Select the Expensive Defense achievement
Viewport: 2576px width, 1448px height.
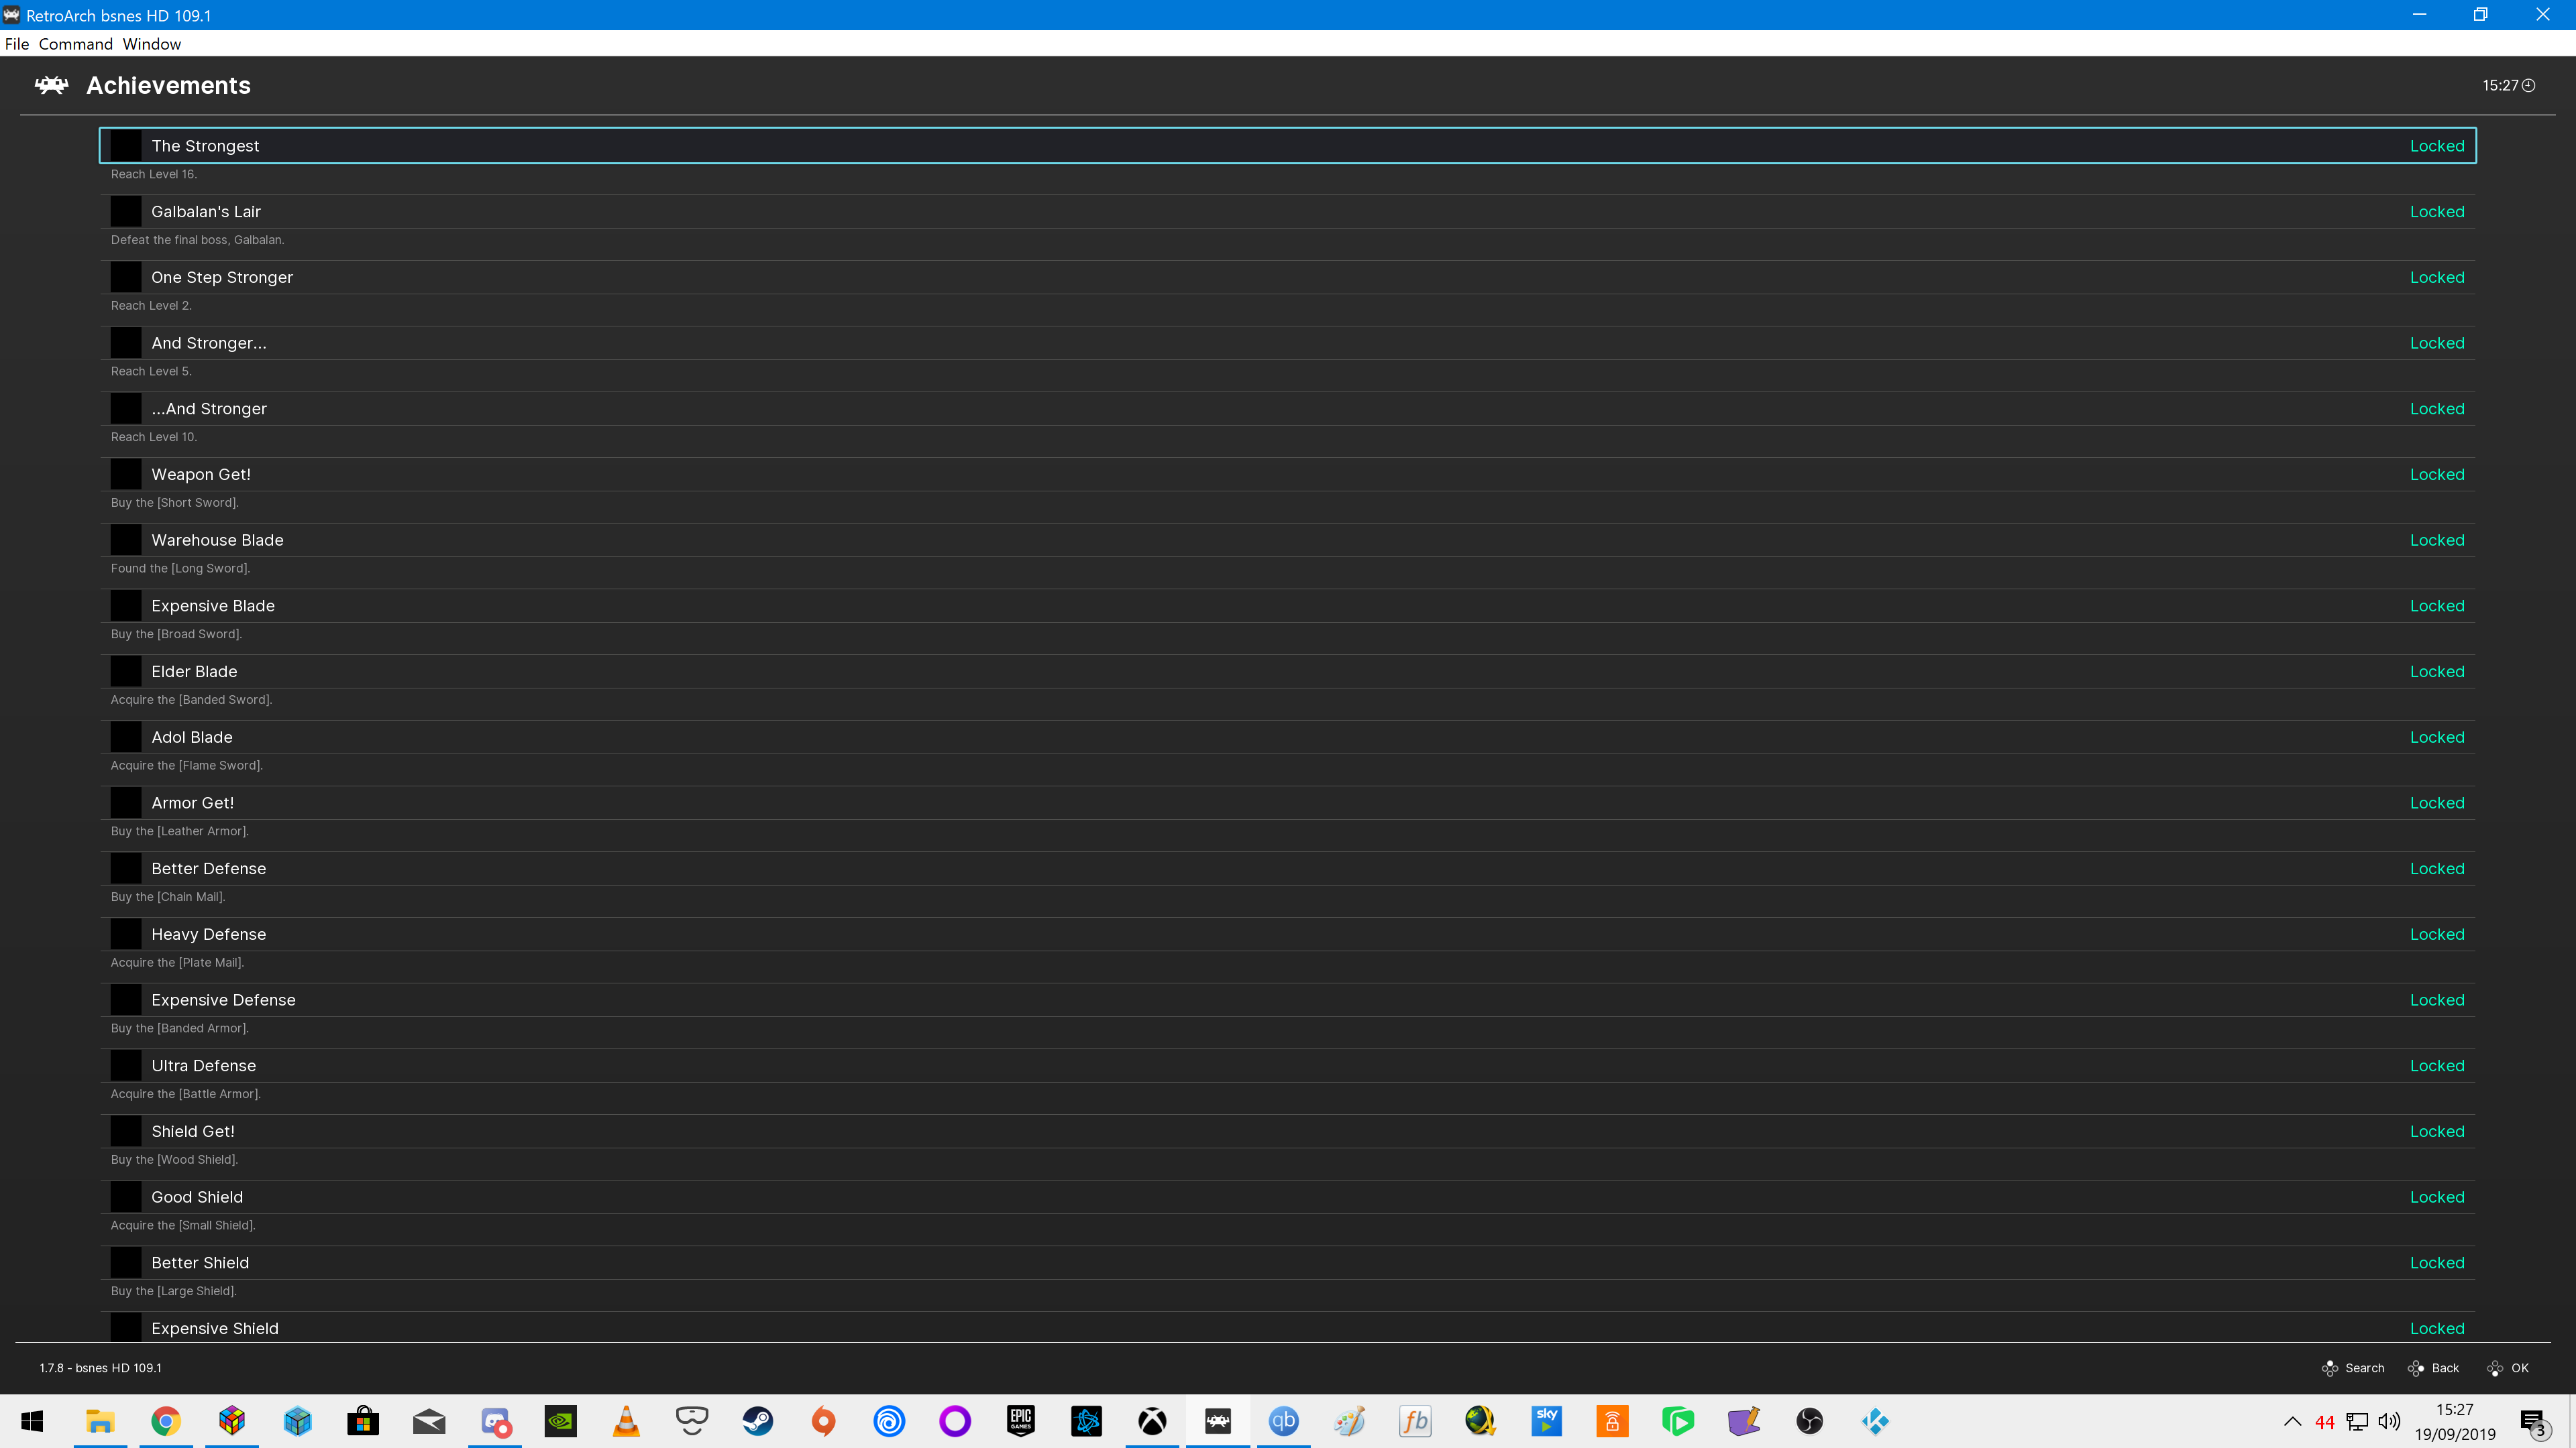[x=1287, y=1000]
